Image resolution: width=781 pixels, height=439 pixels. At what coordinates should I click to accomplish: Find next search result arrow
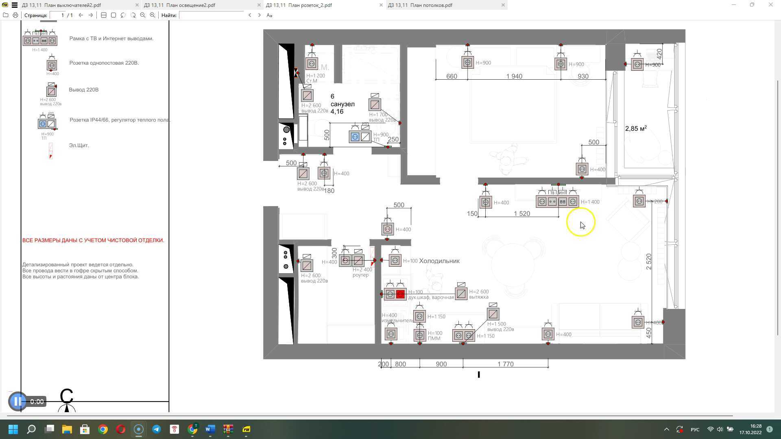[x=259, y=15]
